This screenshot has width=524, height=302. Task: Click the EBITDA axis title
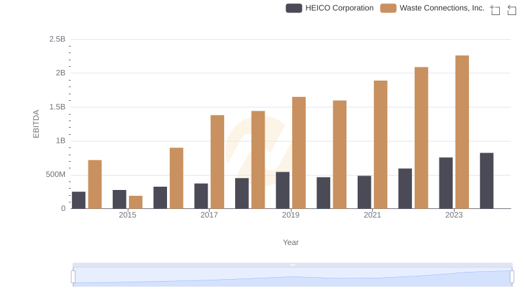click(x=36, y=124)
